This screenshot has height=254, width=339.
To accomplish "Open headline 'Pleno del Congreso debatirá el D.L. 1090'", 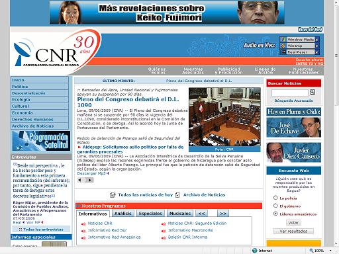I will pos(128,102).
